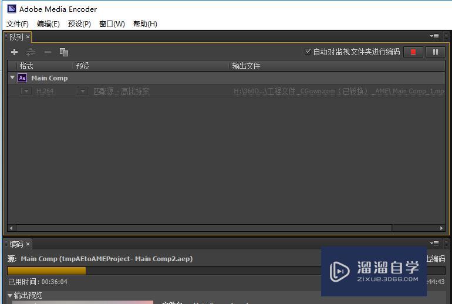Image resolution: width=452 pixels, height=304 pixels.
Task: Open the H.264 format dropdown arrow
Action: 26,91
